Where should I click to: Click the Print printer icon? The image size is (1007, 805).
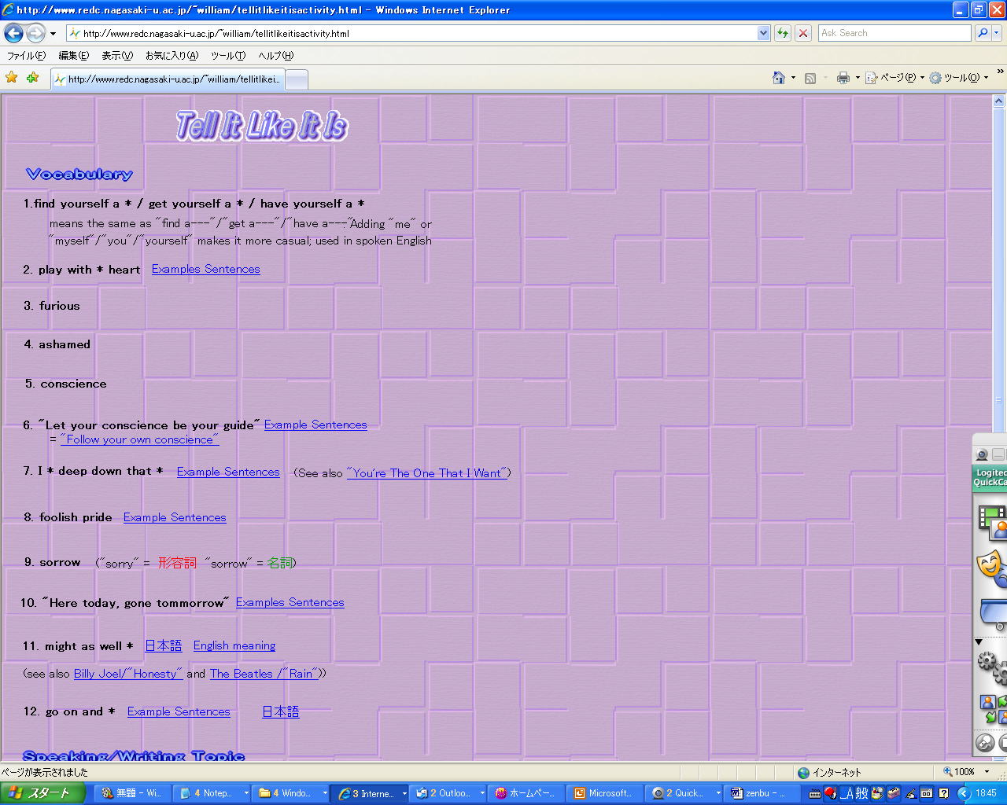(x=843, y=78)
